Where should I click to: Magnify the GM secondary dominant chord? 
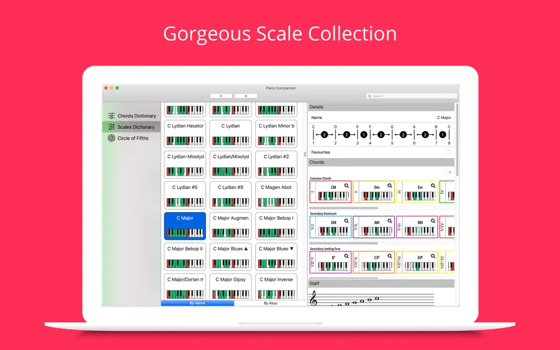click(346, 221)
